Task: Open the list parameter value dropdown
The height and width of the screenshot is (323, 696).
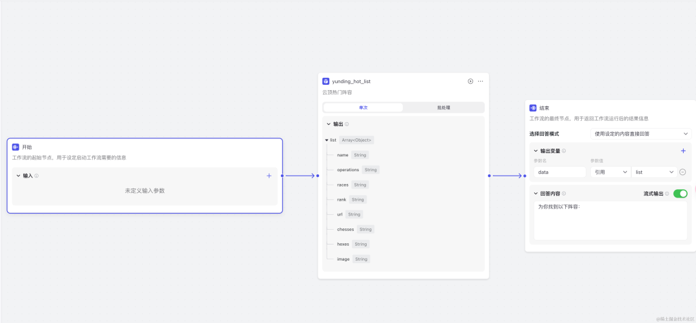Action: [653, 172]
